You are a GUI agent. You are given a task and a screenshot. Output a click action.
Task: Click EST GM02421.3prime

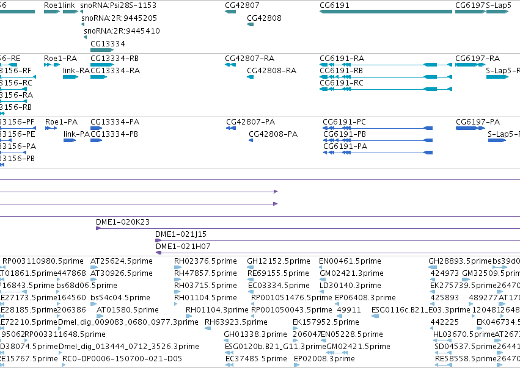click(351, 273)
